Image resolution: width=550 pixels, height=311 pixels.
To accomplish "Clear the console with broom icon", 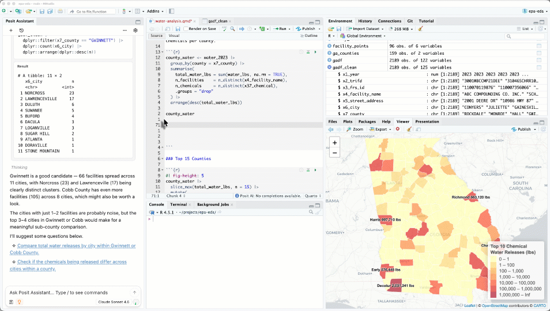I will [x=318, y=212].
